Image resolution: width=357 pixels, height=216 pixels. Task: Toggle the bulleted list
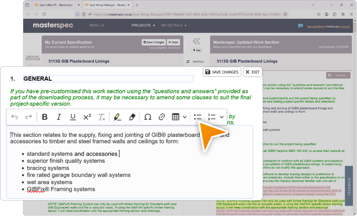[x=197, y=117]
